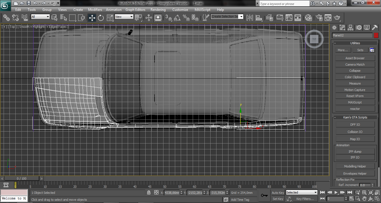The width and height of the screenshot is (381, 203).
Task: Select the Move tool in the toolbar
Action: [x=92, y=18]
